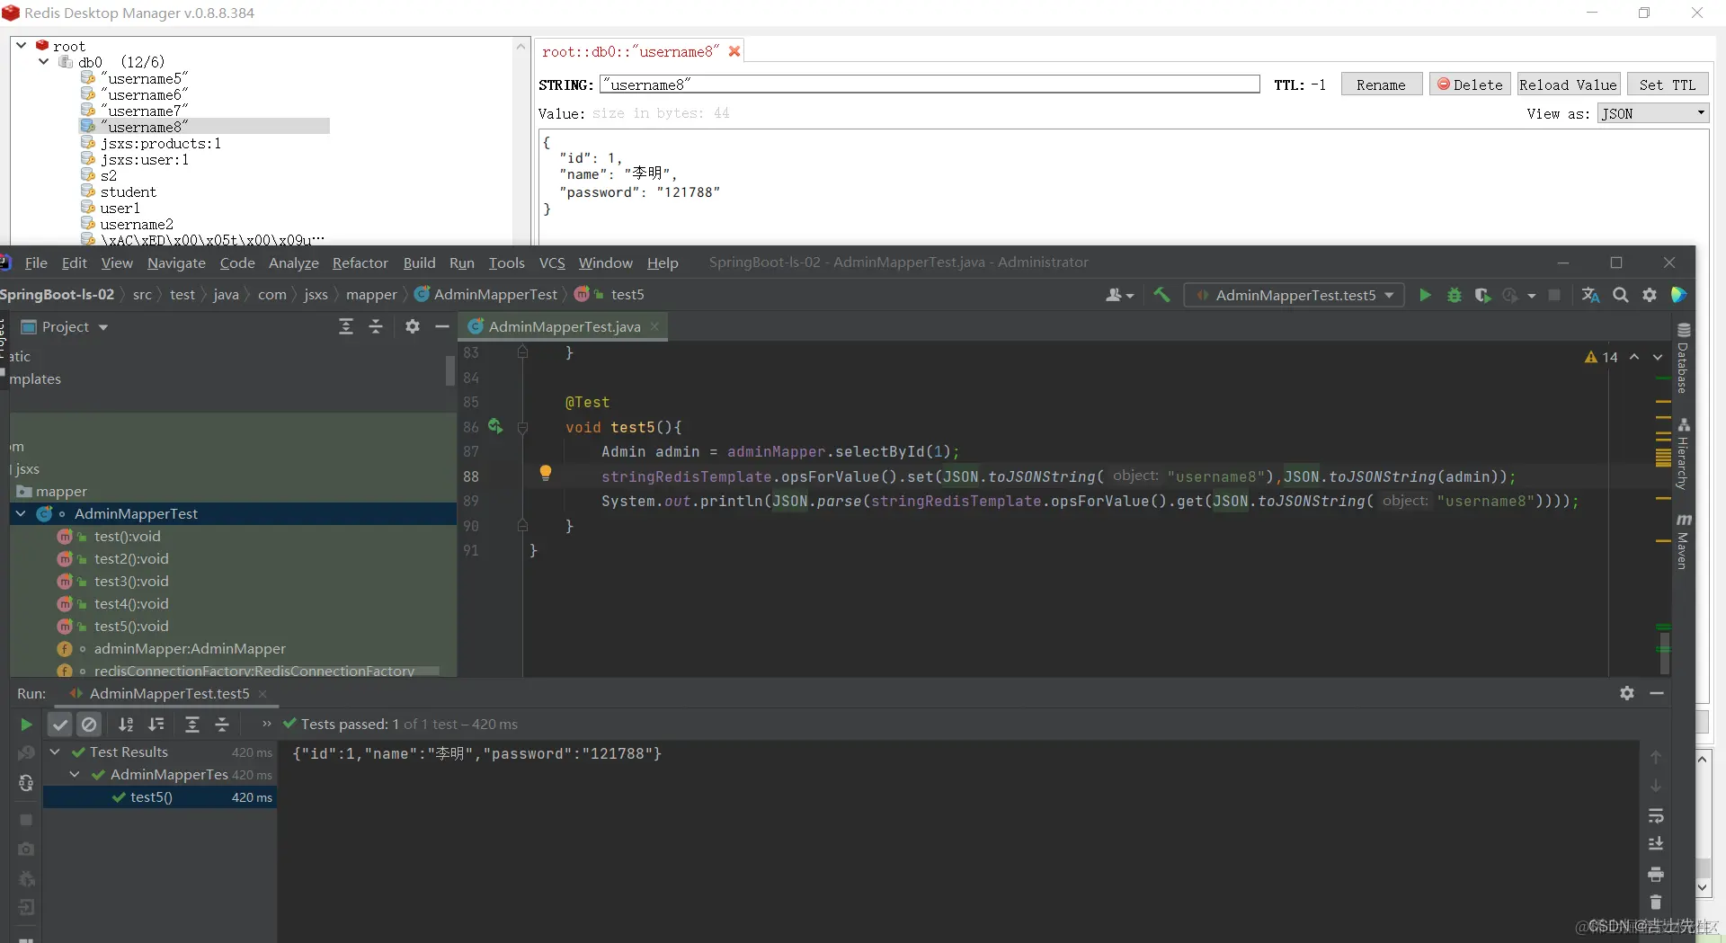This screenshot has width=1726, height=943.
Task: Close the root::db0::username8 tab
Action: coord(734,51)
